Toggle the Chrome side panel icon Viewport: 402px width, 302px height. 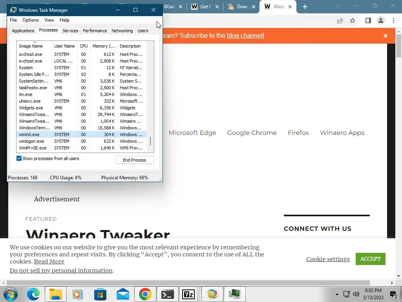[368, 20]
